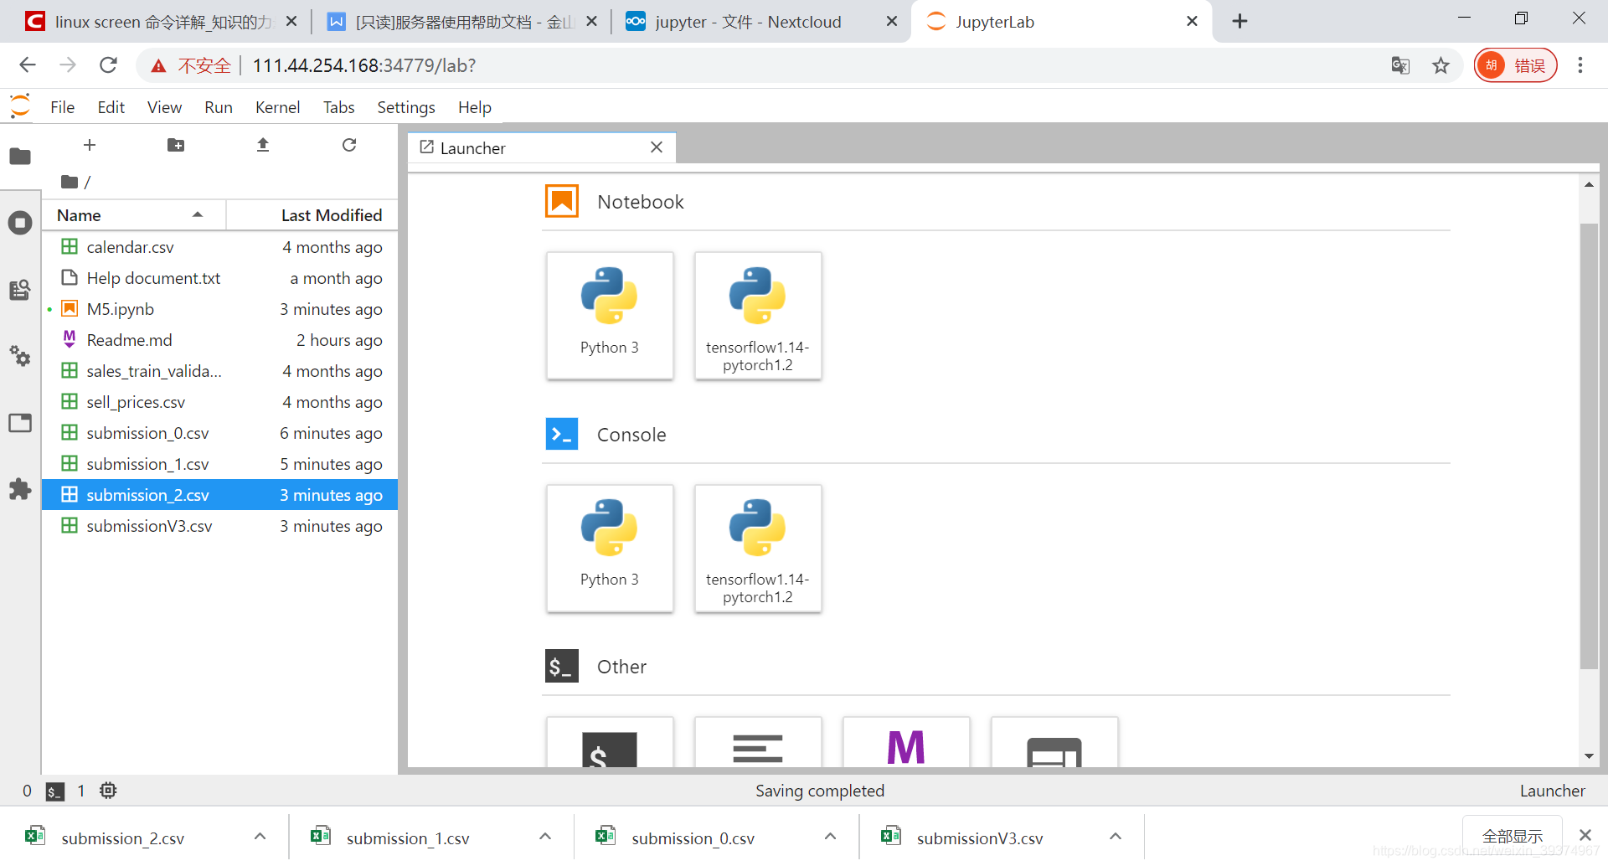
Task: Sort files by Last Modified column
Action: (312, 215)
